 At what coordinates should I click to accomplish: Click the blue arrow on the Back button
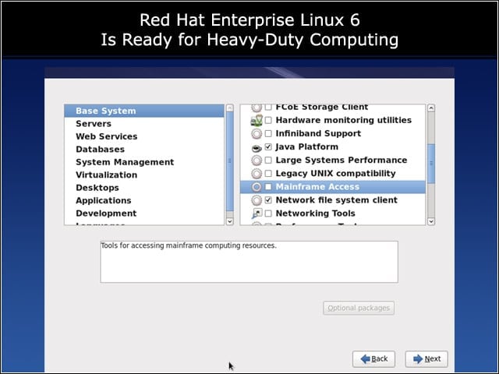pos(366,359)
